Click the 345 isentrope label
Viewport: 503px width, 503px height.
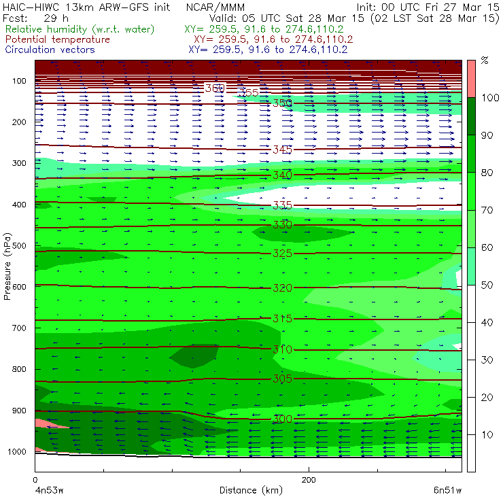[x=282, y=150]
